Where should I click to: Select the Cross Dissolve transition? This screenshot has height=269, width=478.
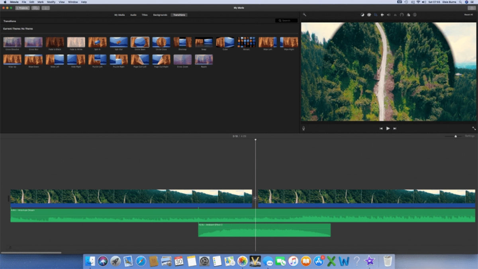12,41
